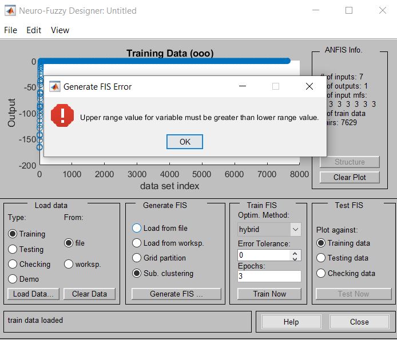The height and width of the screenshot is (340, 397).
Task: Minimize the Neuro-Fuzzy Designer window
Action: [315, 10]
